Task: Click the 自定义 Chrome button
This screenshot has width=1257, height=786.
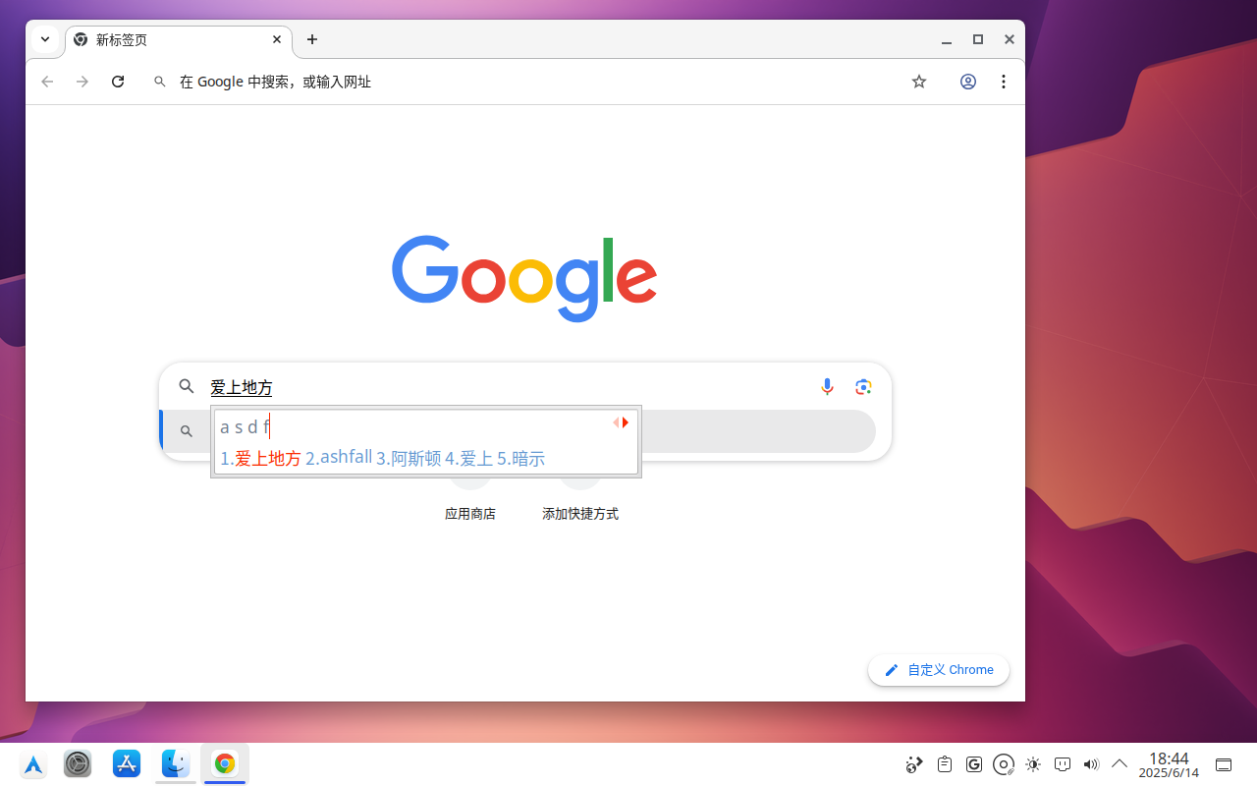Action: coord(939,670)
